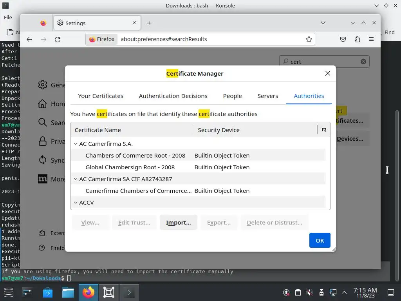
Task: Click Delete or Distrust... button
Action: pos(275,223)
